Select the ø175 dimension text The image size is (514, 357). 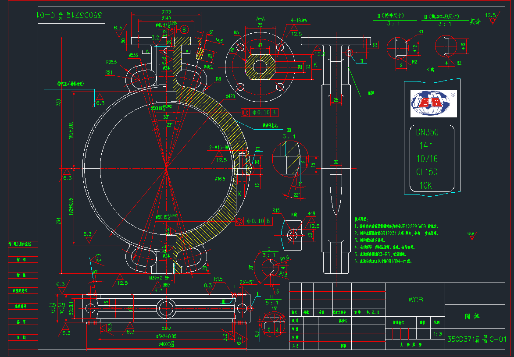click(166, 12)
